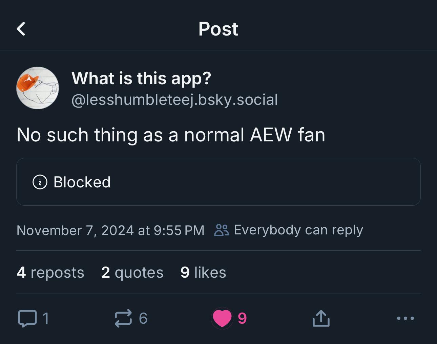Show who gave the 9 likes
Screen dimensions: 437x344
click(x=203, y=273)
